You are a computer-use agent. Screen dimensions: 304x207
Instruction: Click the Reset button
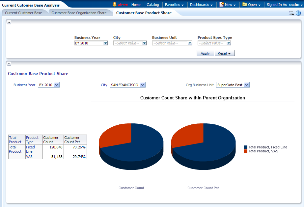coord(224,53)
